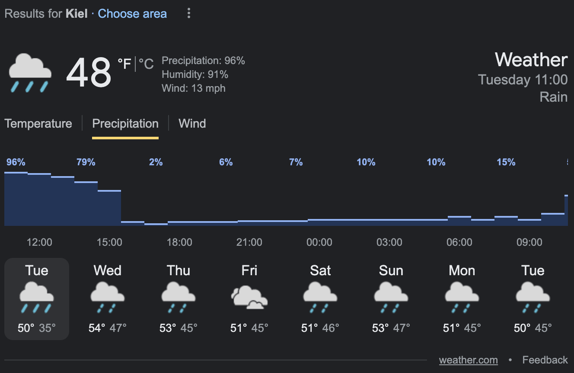Select the Precipitation tab
This screenshot has height=373, width=574.
click(125, 124)
